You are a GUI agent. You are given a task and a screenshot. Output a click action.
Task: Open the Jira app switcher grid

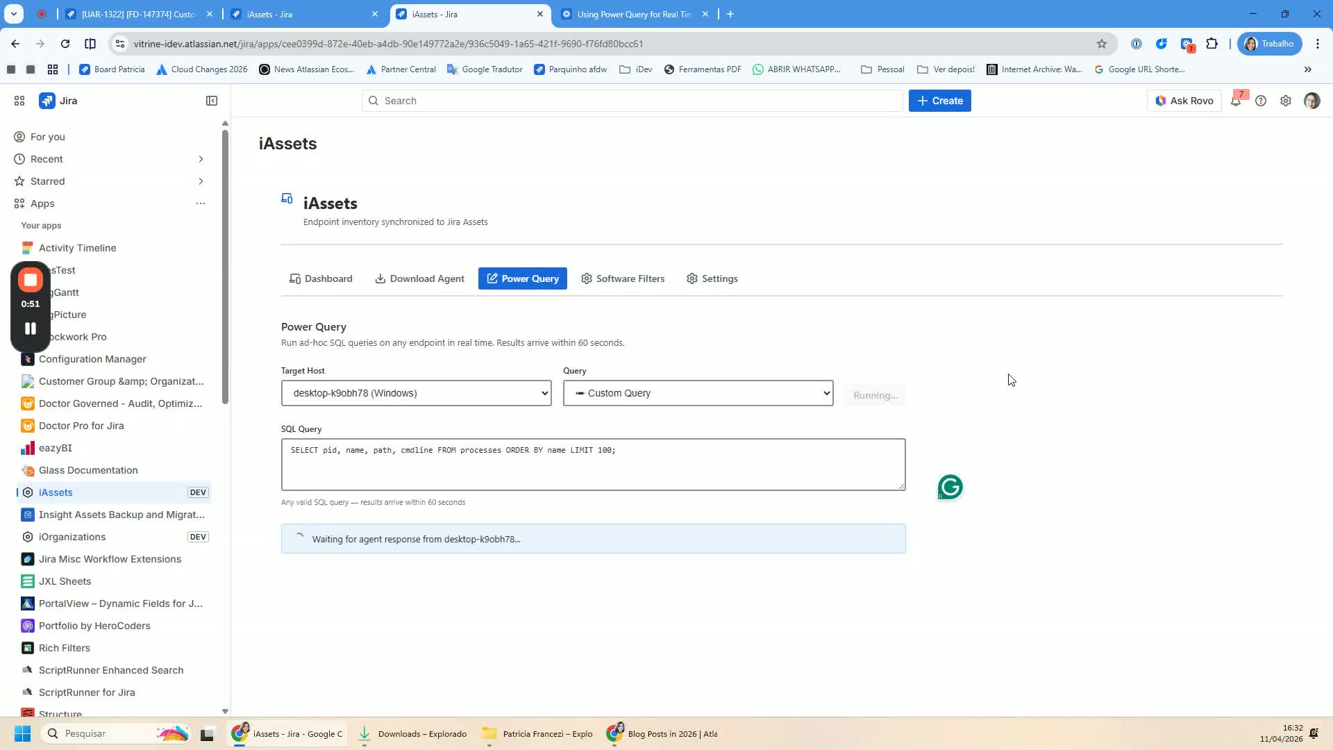click(19, 101)
